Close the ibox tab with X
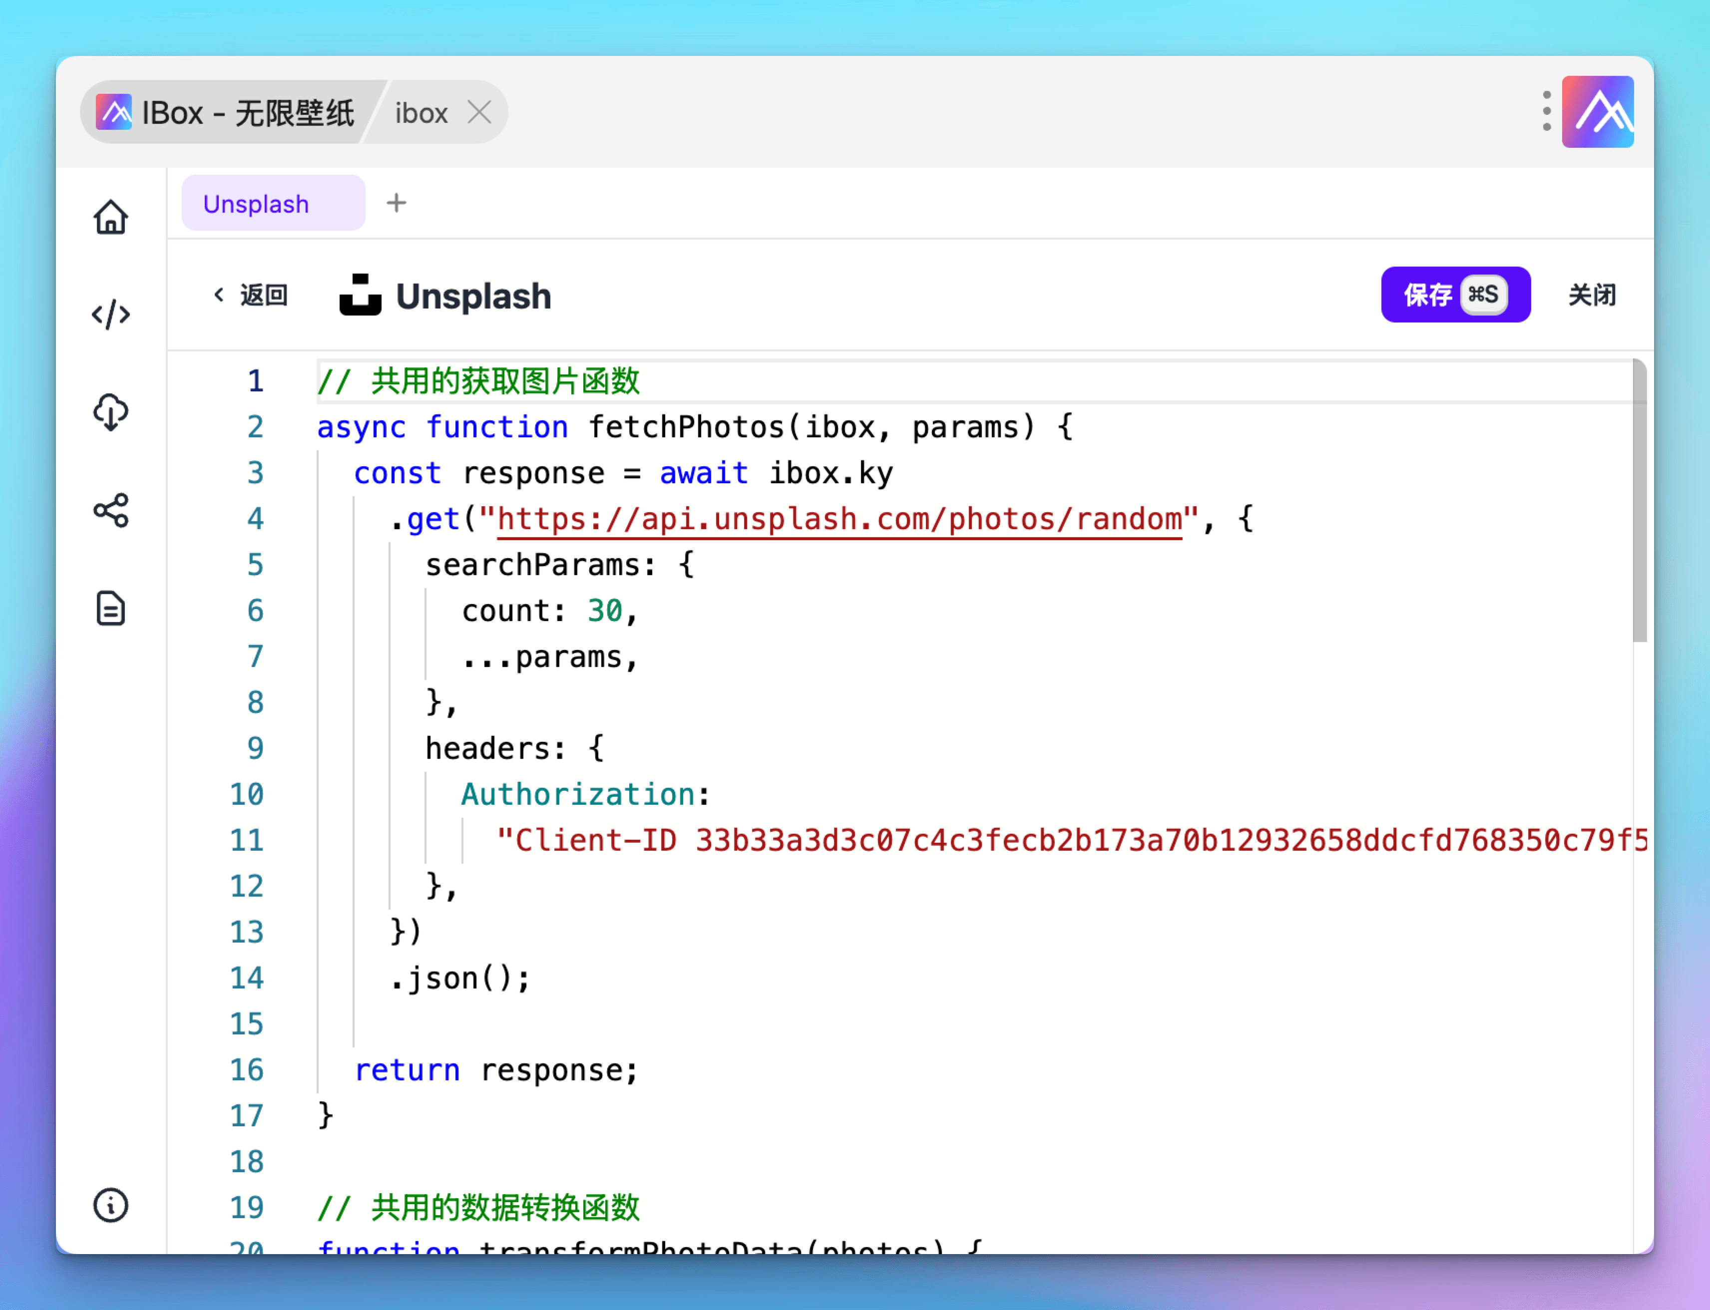This screenshot has height=1310, width=1710. coord(479,112)
